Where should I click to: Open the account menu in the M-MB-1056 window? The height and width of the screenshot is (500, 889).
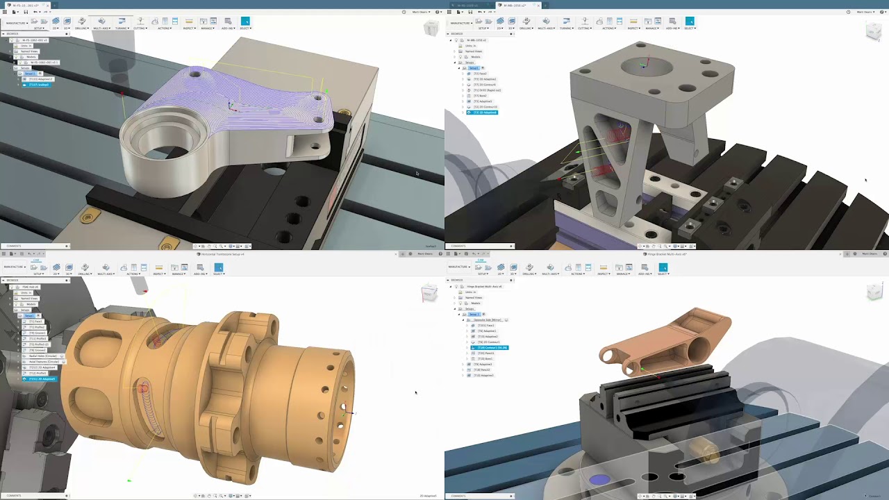point(865,12)
